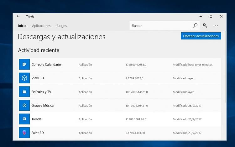Minimize the Tienda window
The width and height of the screenshot is (235, 147).
[x=201, y=16]
